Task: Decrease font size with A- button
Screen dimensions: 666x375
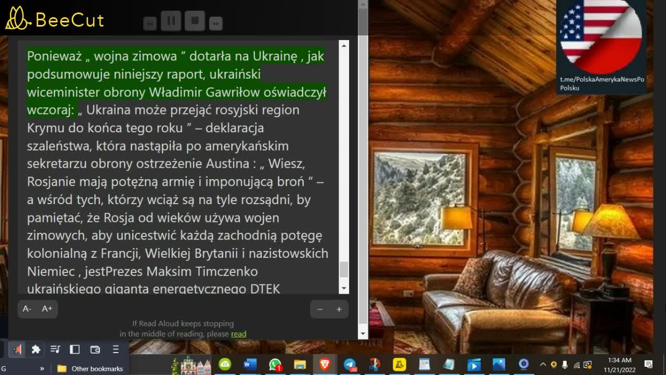Action: coord(27,309)
